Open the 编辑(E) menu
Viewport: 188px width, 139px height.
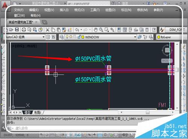(34, 10)
